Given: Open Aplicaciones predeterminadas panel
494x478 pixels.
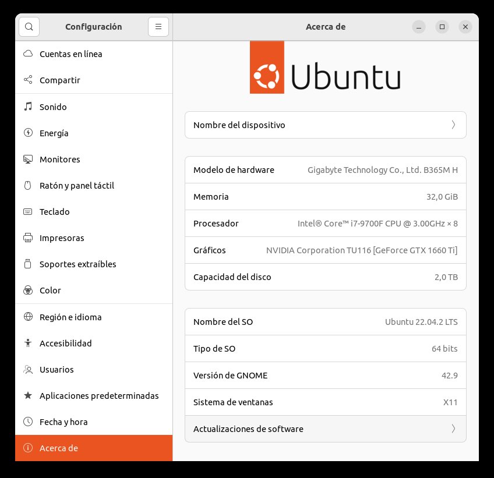Looking at the screenshot, I should (99, 396).
